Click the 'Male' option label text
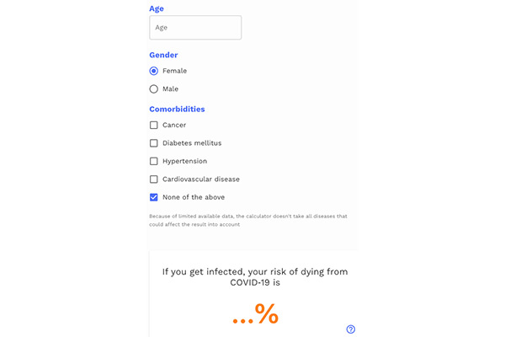 (170, 89)
